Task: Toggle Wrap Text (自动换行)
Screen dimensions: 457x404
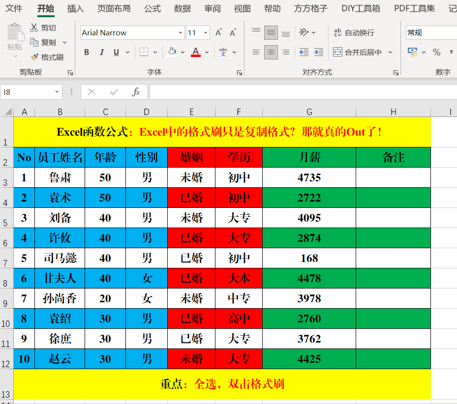Action: (x=354, y=32)
